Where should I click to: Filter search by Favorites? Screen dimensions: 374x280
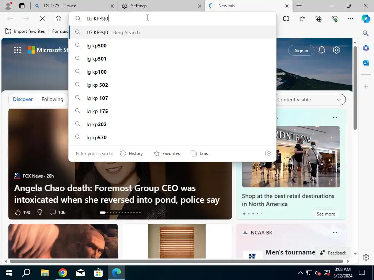pos(167,153)
